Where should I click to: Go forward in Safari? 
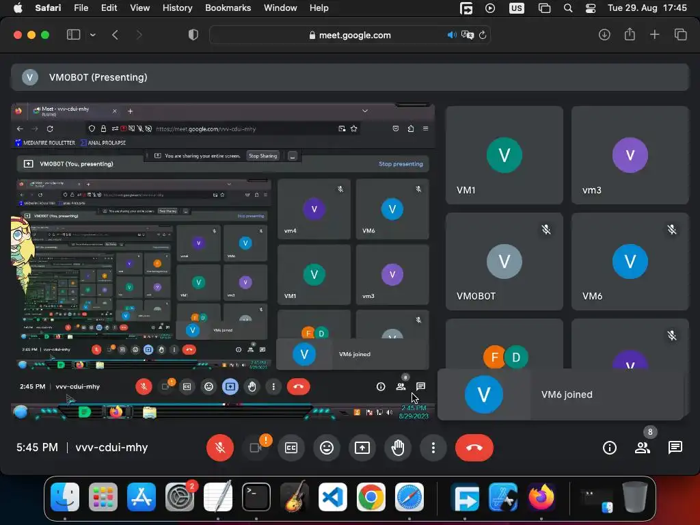click(x=139, y=35)
